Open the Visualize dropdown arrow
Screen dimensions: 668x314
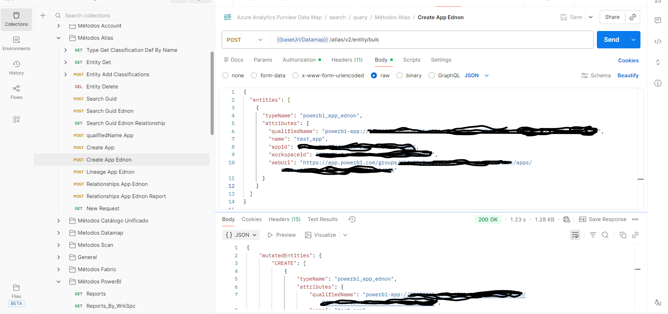[x=345, y=235]
